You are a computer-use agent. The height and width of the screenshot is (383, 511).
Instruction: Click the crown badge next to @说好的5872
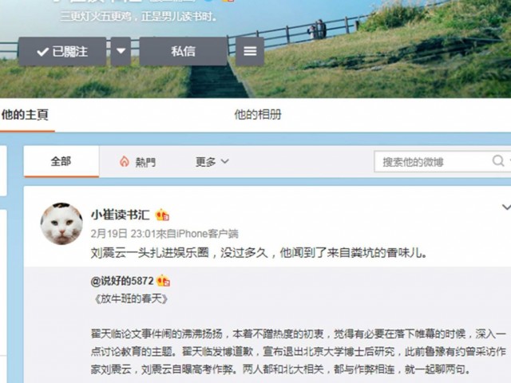(x=163, y=280)
